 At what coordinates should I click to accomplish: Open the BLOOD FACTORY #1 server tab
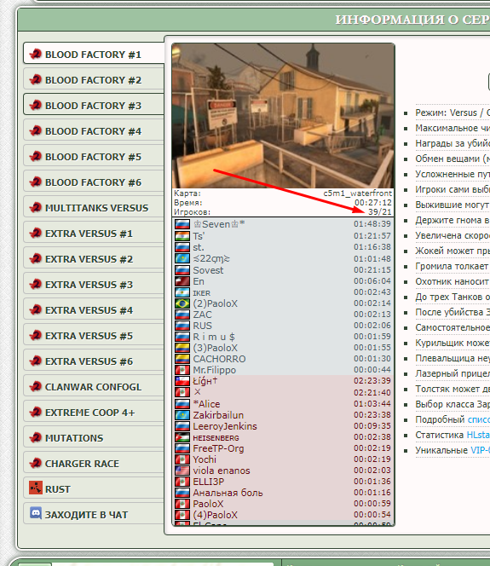(x=95, y=55)
